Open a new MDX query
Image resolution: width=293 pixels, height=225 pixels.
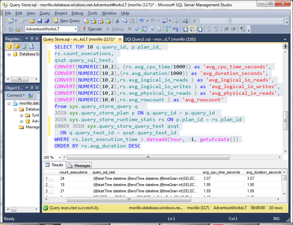[93, 21]
